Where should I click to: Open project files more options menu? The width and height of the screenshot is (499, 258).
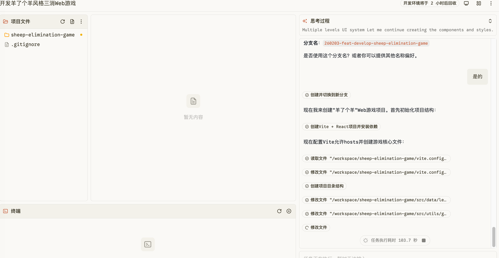coord(81,22)
